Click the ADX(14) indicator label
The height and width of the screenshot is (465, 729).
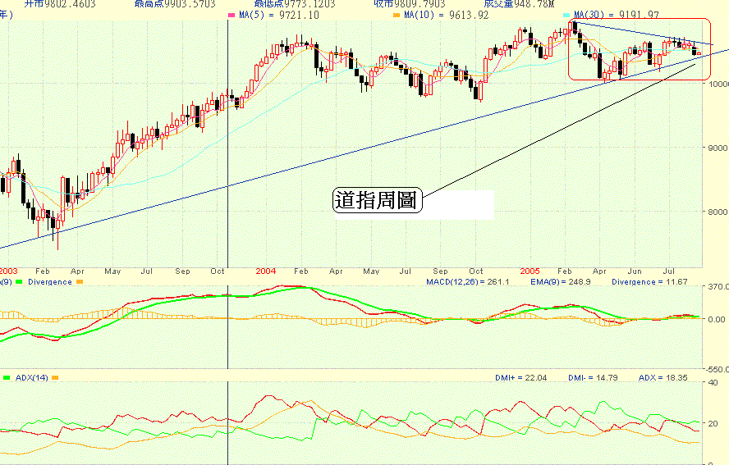32,378
